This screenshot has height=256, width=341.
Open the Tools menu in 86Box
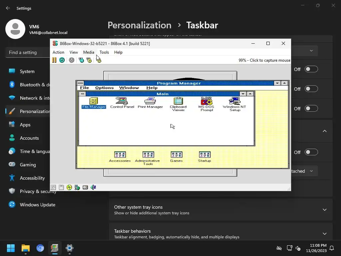point(104,52)
